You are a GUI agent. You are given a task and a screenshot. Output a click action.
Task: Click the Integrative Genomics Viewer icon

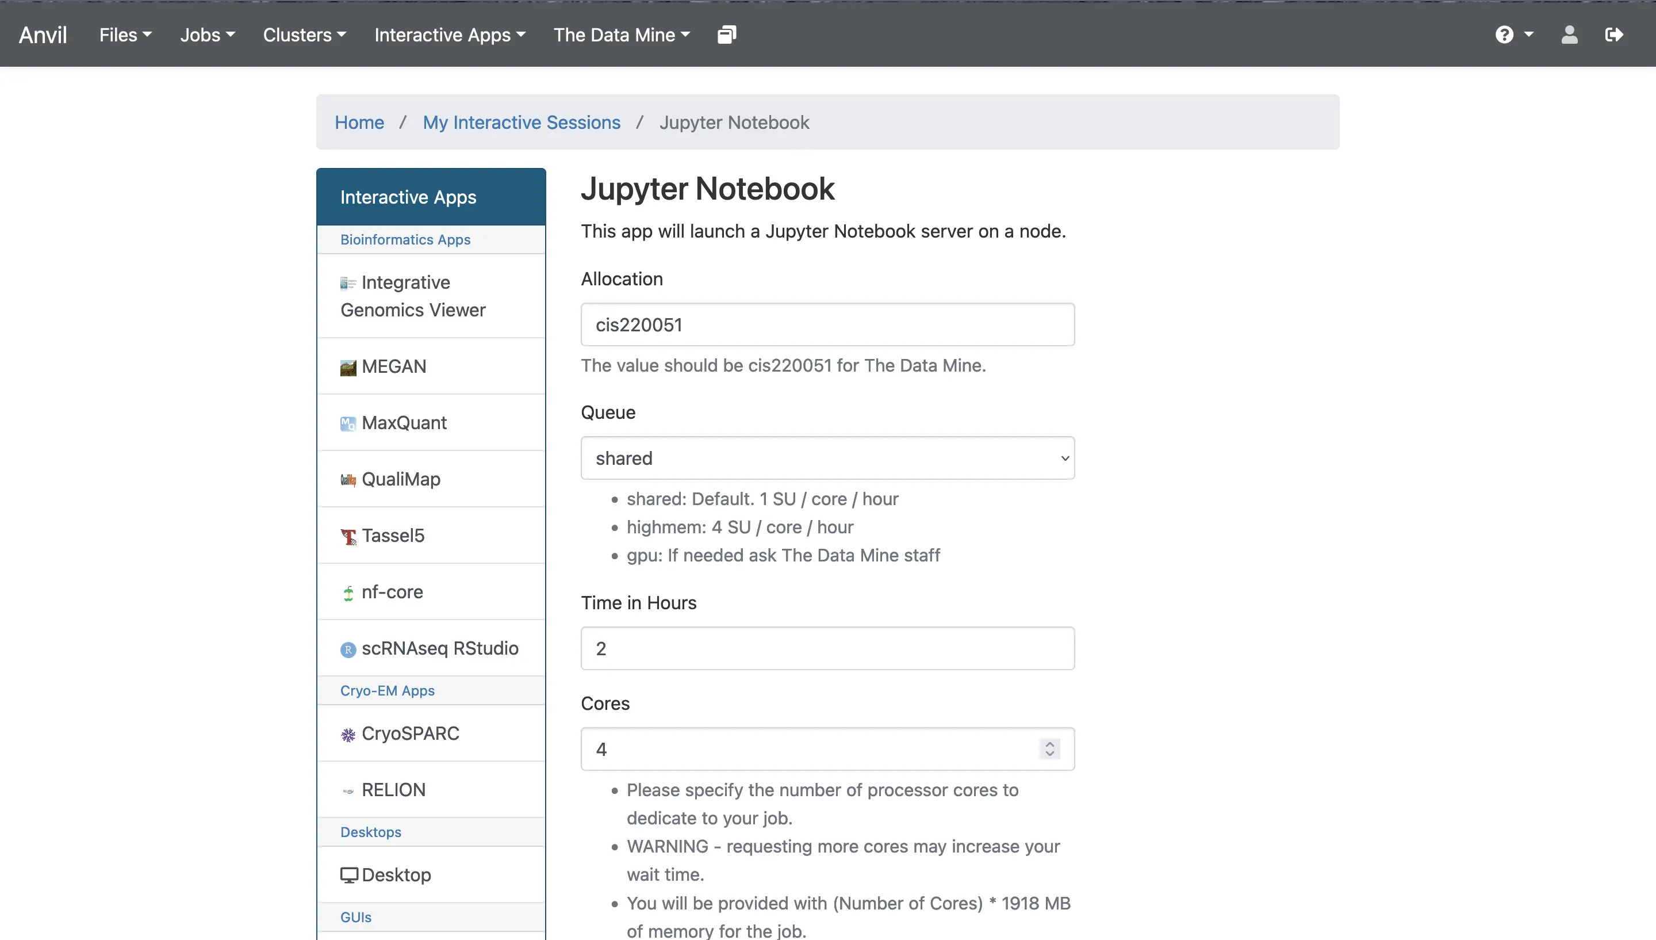pos(347,281)
